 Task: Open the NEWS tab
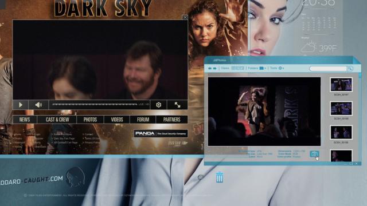tap(25, 120)
